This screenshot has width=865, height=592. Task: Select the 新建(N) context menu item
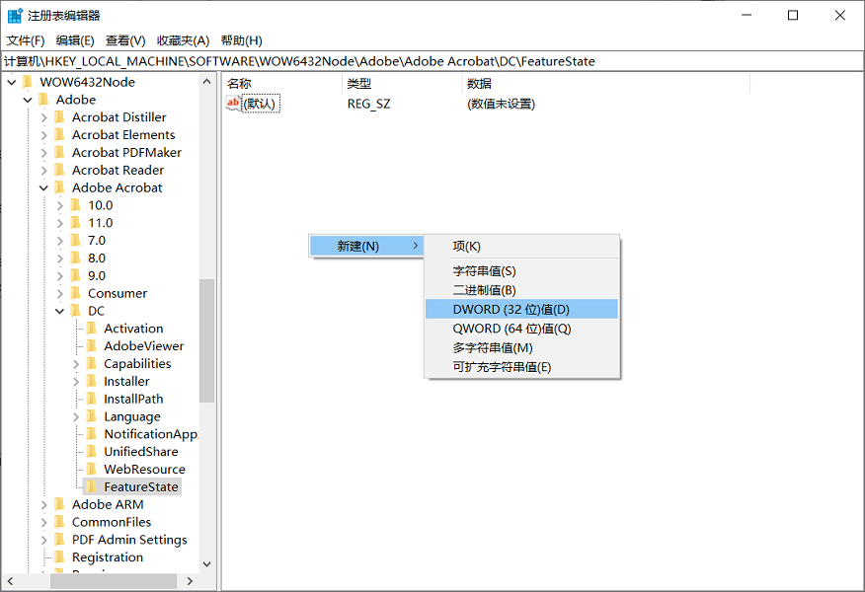pos(367,247)
